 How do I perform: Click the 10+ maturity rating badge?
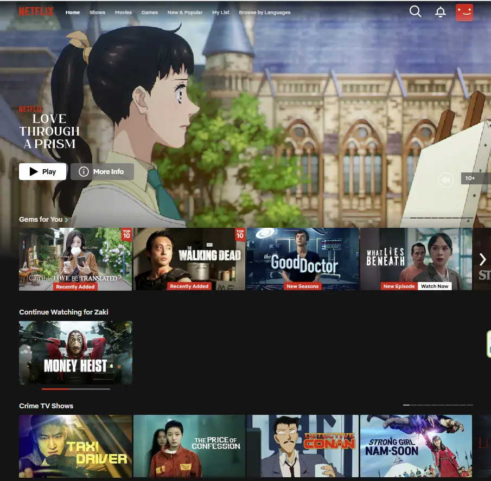click(x=476, y=178)
